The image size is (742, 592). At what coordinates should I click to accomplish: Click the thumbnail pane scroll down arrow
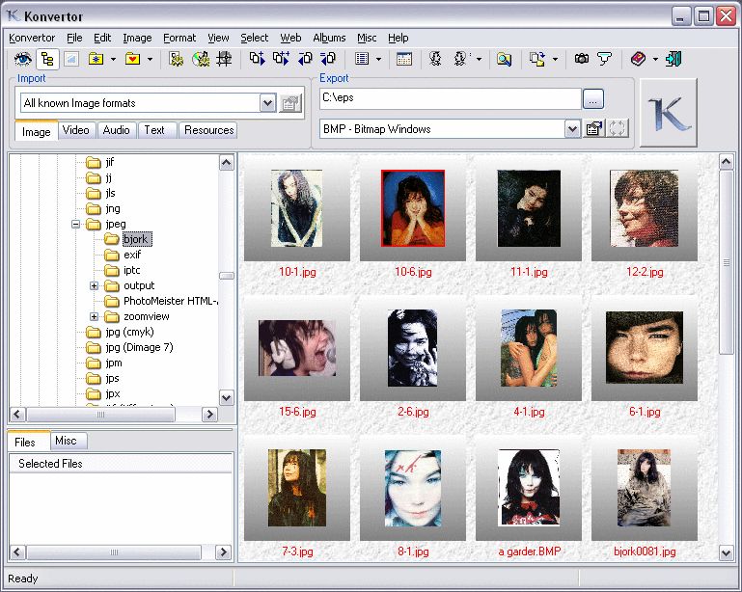727,552
